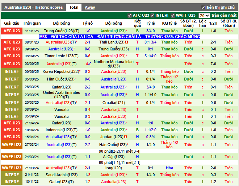
Task: Click the 0-3 score against Vanuatu
Action: pyautogui.click(x=88, y=116)
